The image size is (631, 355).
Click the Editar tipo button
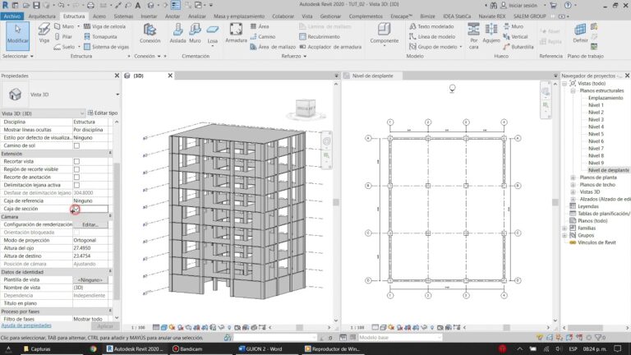pyautogui.click(x=103, y=113)
